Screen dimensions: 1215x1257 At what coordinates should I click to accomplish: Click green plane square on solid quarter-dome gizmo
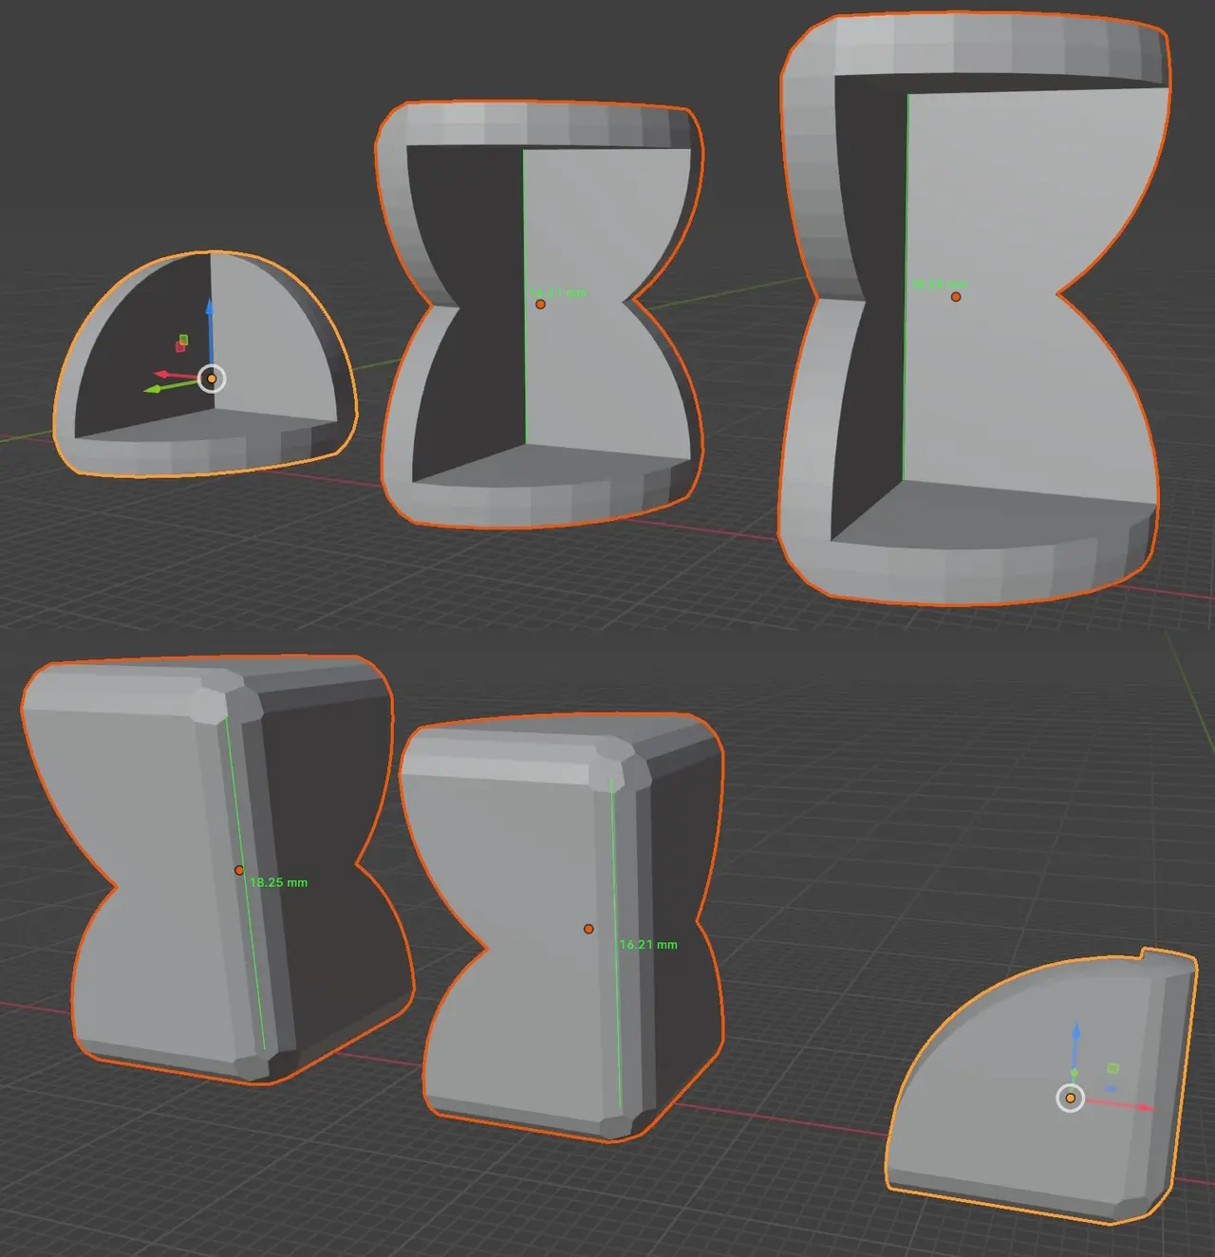1112,1068
